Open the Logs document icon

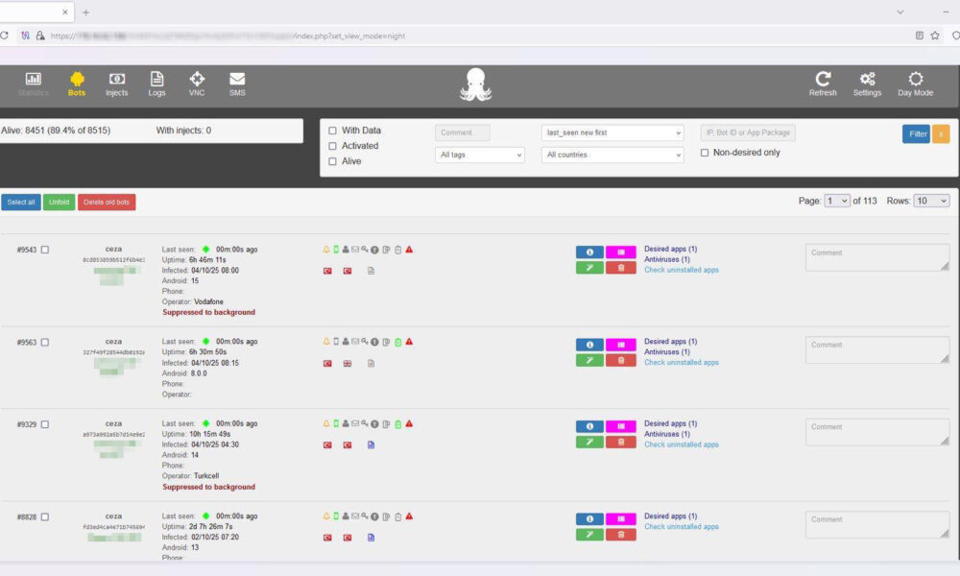coord(156,81)
